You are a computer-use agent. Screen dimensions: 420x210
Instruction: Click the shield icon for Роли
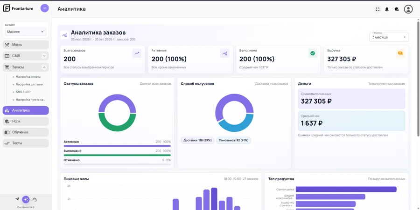click(7, 122)
